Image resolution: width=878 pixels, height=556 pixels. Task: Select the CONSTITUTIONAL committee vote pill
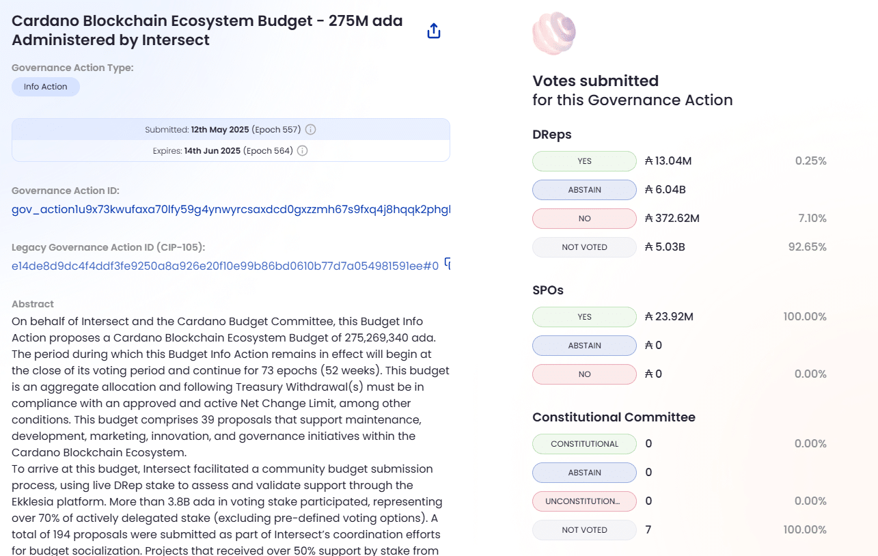pyautogui.click(x=584, y=444)
